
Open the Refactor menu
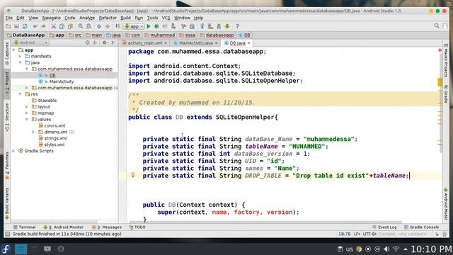click(x=108, y=18)
